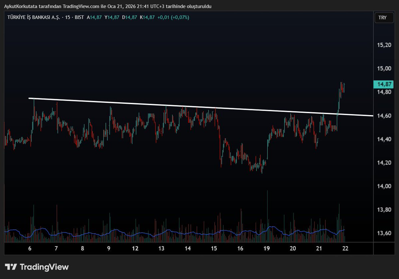Click the close value K14,87 in header

click(x=147, y=17)
